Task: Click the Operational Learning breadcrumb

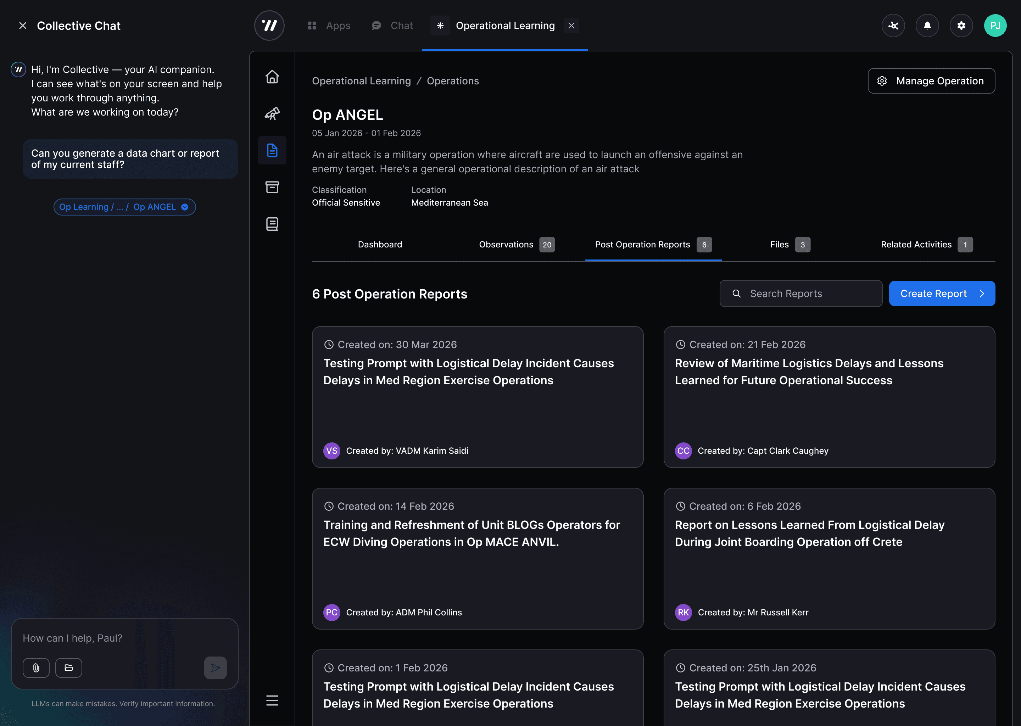Action: [x=361, y=81]
